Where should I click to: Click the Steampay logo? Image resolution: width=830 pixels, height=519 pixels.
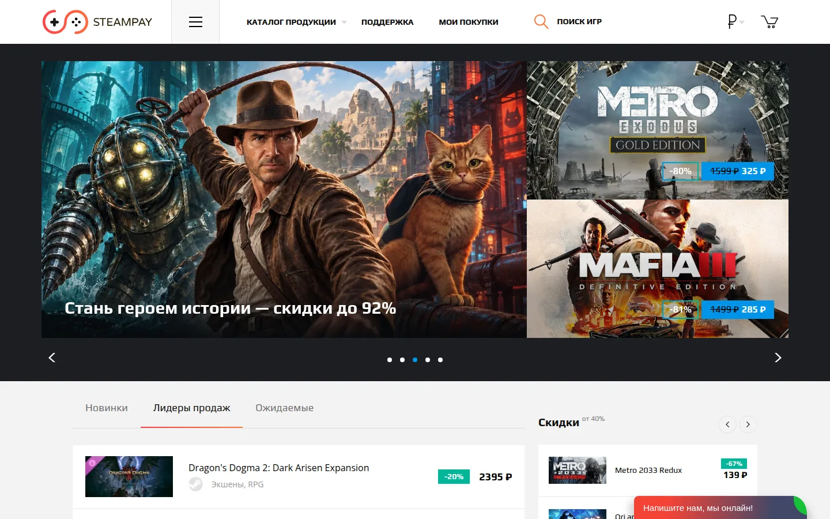click(97, 22)
